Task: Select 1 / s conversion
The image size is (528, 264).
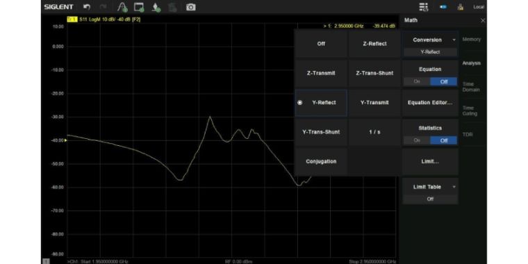Action: tap(374, 132)
